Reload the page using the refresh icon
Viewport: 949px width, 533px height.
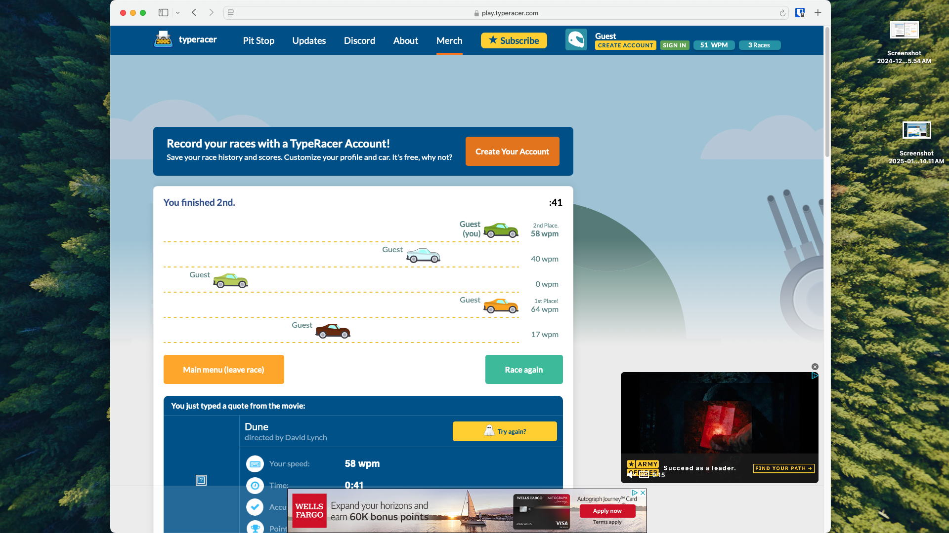click(782, 13)
